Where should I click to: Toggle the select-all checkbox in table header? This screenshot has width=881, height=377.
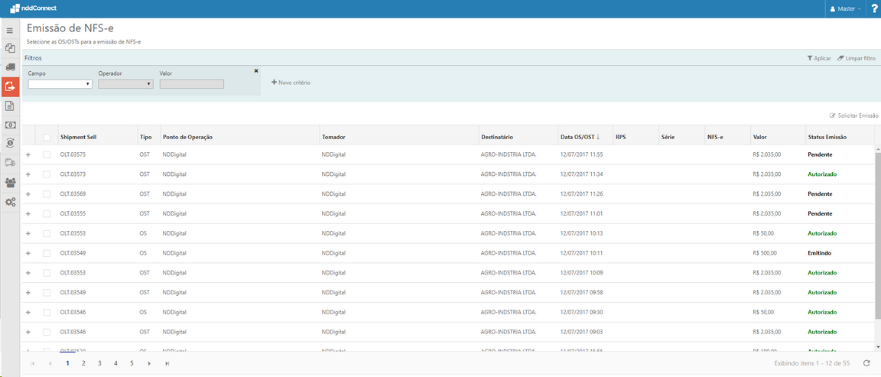point(47,137)
